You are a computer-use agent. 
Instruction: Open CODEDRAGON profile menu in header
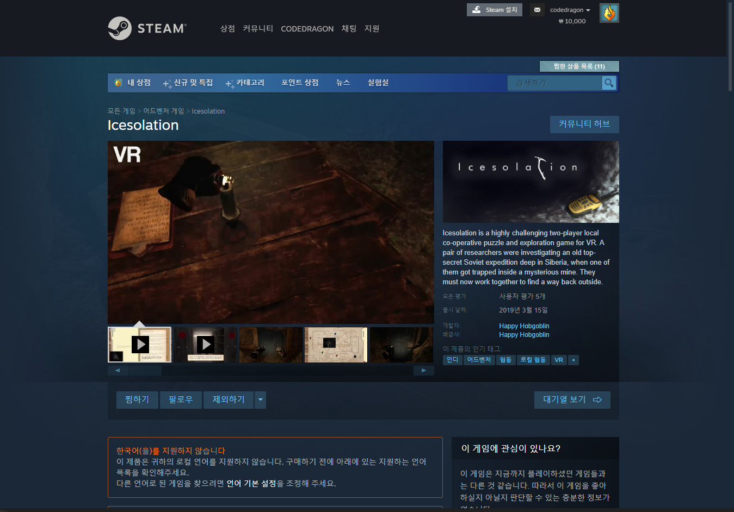307,29
